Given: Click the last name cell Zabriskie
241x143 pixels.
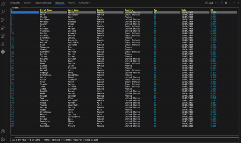Looking at the screenshot, I should point(73,42).
